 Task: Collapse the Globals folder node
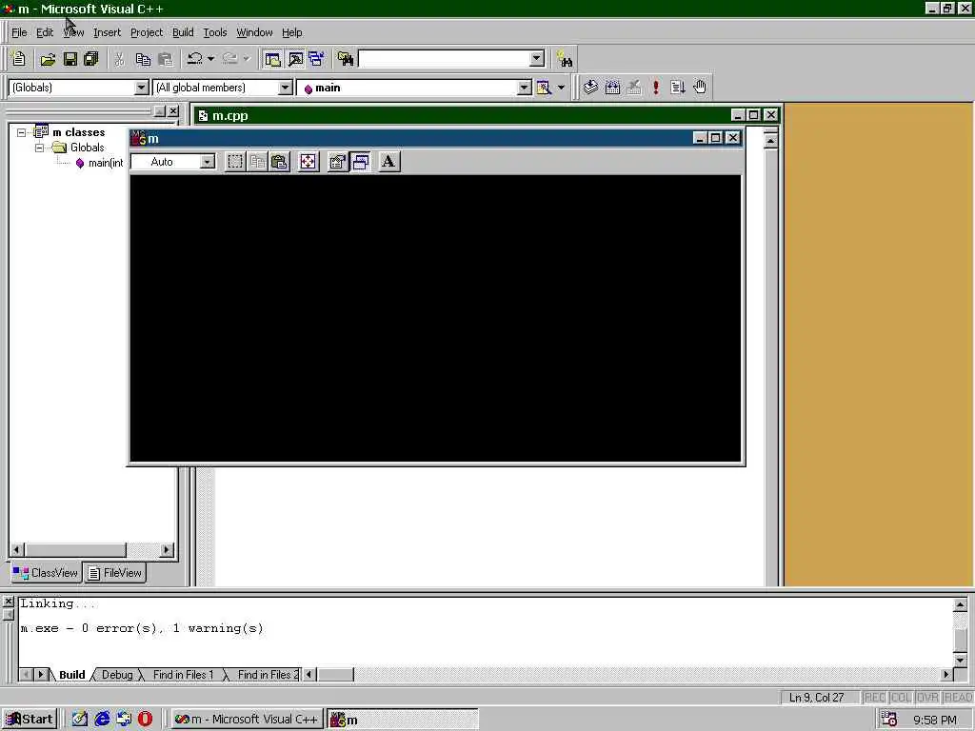(x=40, y=148)
